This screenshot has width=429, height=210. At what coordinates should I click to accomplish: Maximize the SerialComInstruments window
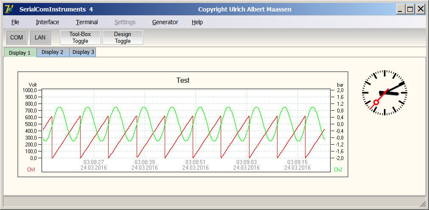click(x=410, y=10)
